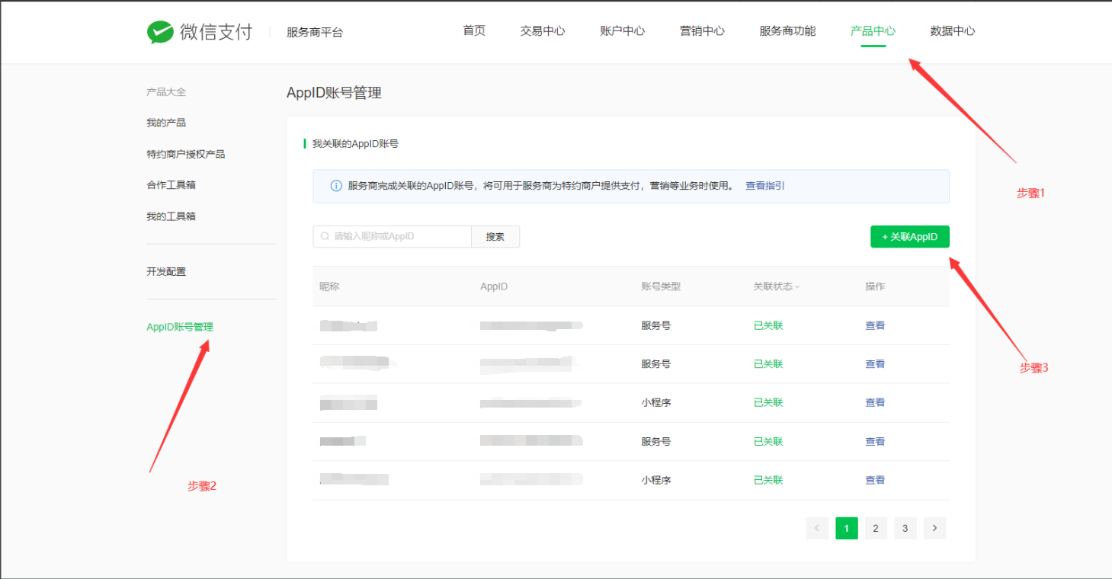The width and height of the screenshot is (1112, 579).
Task: Open 我的产品 in the left sidebar
Action: [x=166, y=123]
